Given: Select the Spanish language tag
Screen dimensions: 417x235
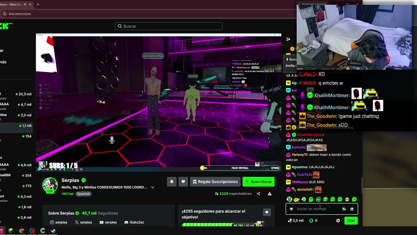Looking at the screenshot, I should [x=83, y=194].
